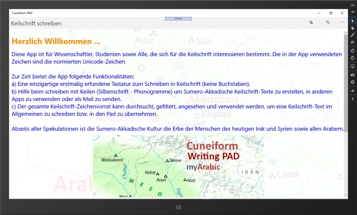Image resolution: width=357 pixels, height=215 pixels.
Task: Open the change resolution tool
Action: pos(353,66)
